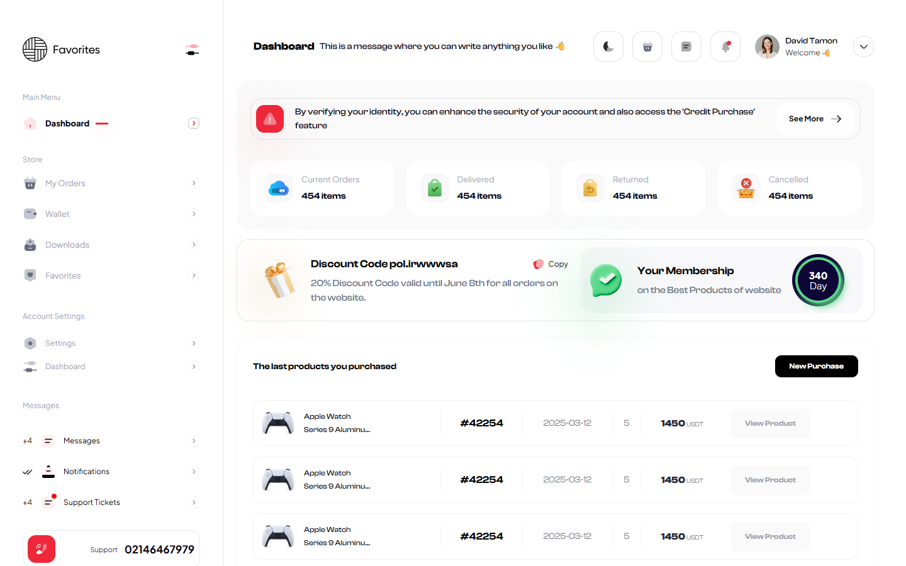Click the red support phone icon

click(42, 549)
